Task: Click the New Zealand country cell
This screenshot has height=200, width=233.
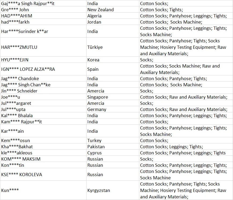Action: pos(113,9)
